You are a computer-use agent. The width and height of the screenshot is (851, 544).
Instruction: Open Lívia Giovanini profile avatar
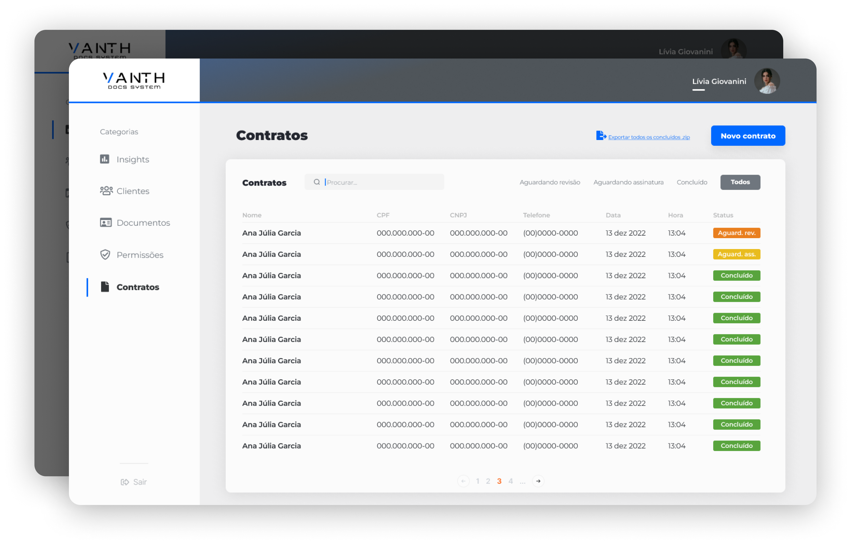click(x=767, y=81)
